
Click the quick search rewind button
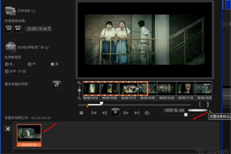[8, 29]
